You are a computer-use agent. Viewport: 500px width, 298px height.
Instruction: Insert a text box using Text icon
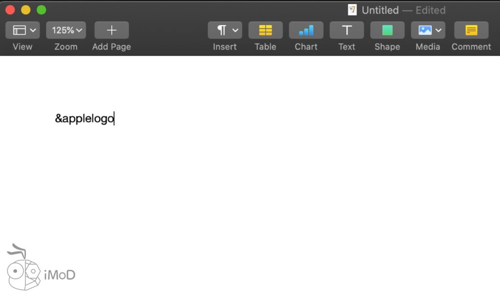pos(347,30)
